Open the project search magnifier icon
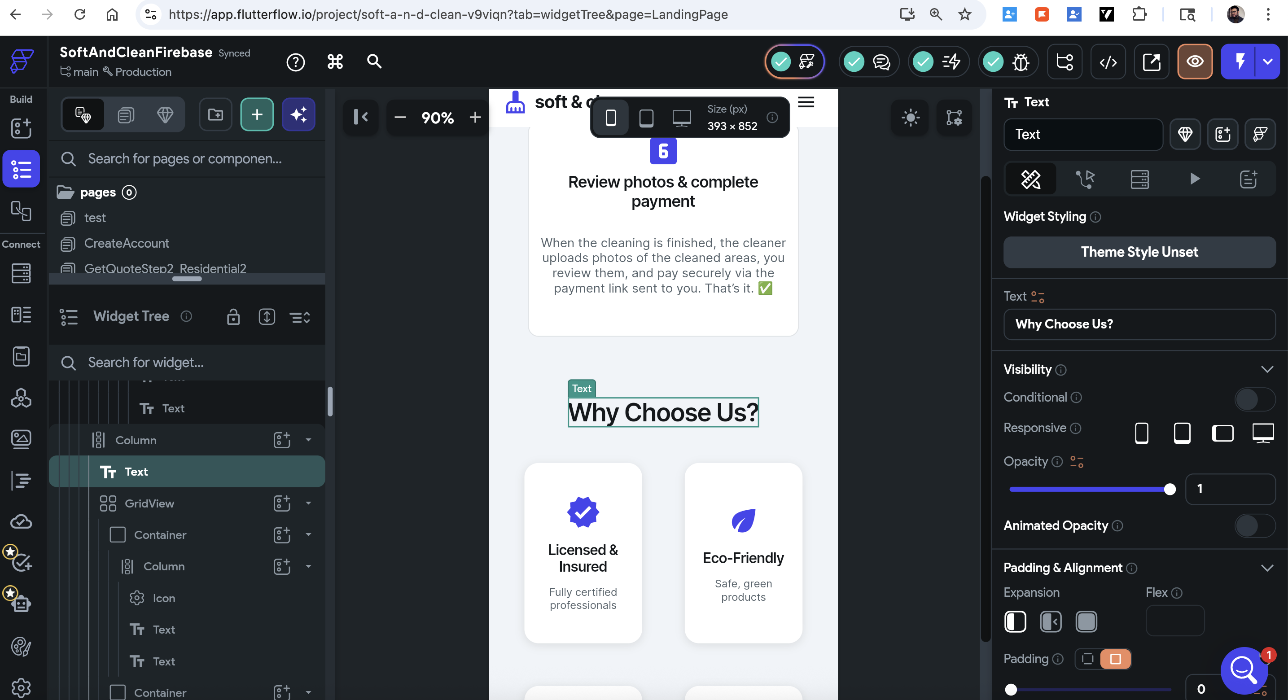 click(374, 61)
